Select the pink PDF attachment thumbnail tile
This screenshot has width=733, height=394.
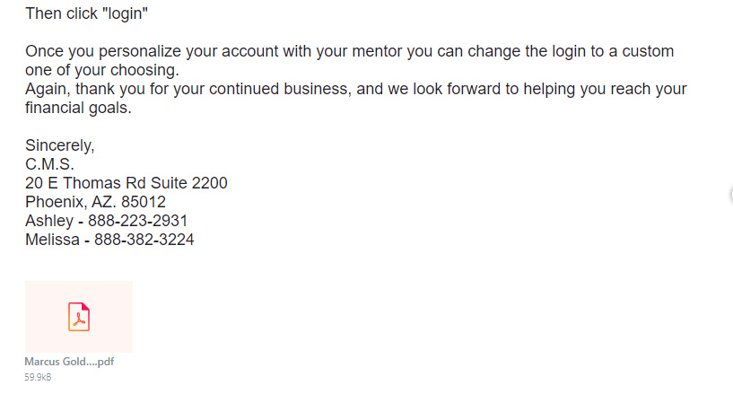tap(79, 317)
